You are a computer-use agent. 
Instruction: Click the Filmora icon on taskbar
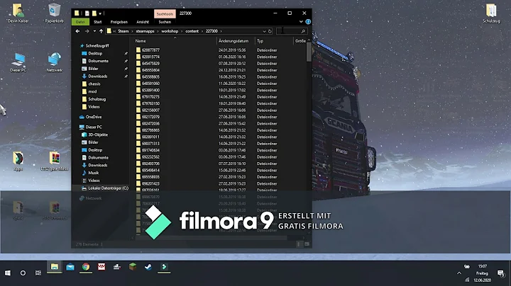(x=164, y=267)
